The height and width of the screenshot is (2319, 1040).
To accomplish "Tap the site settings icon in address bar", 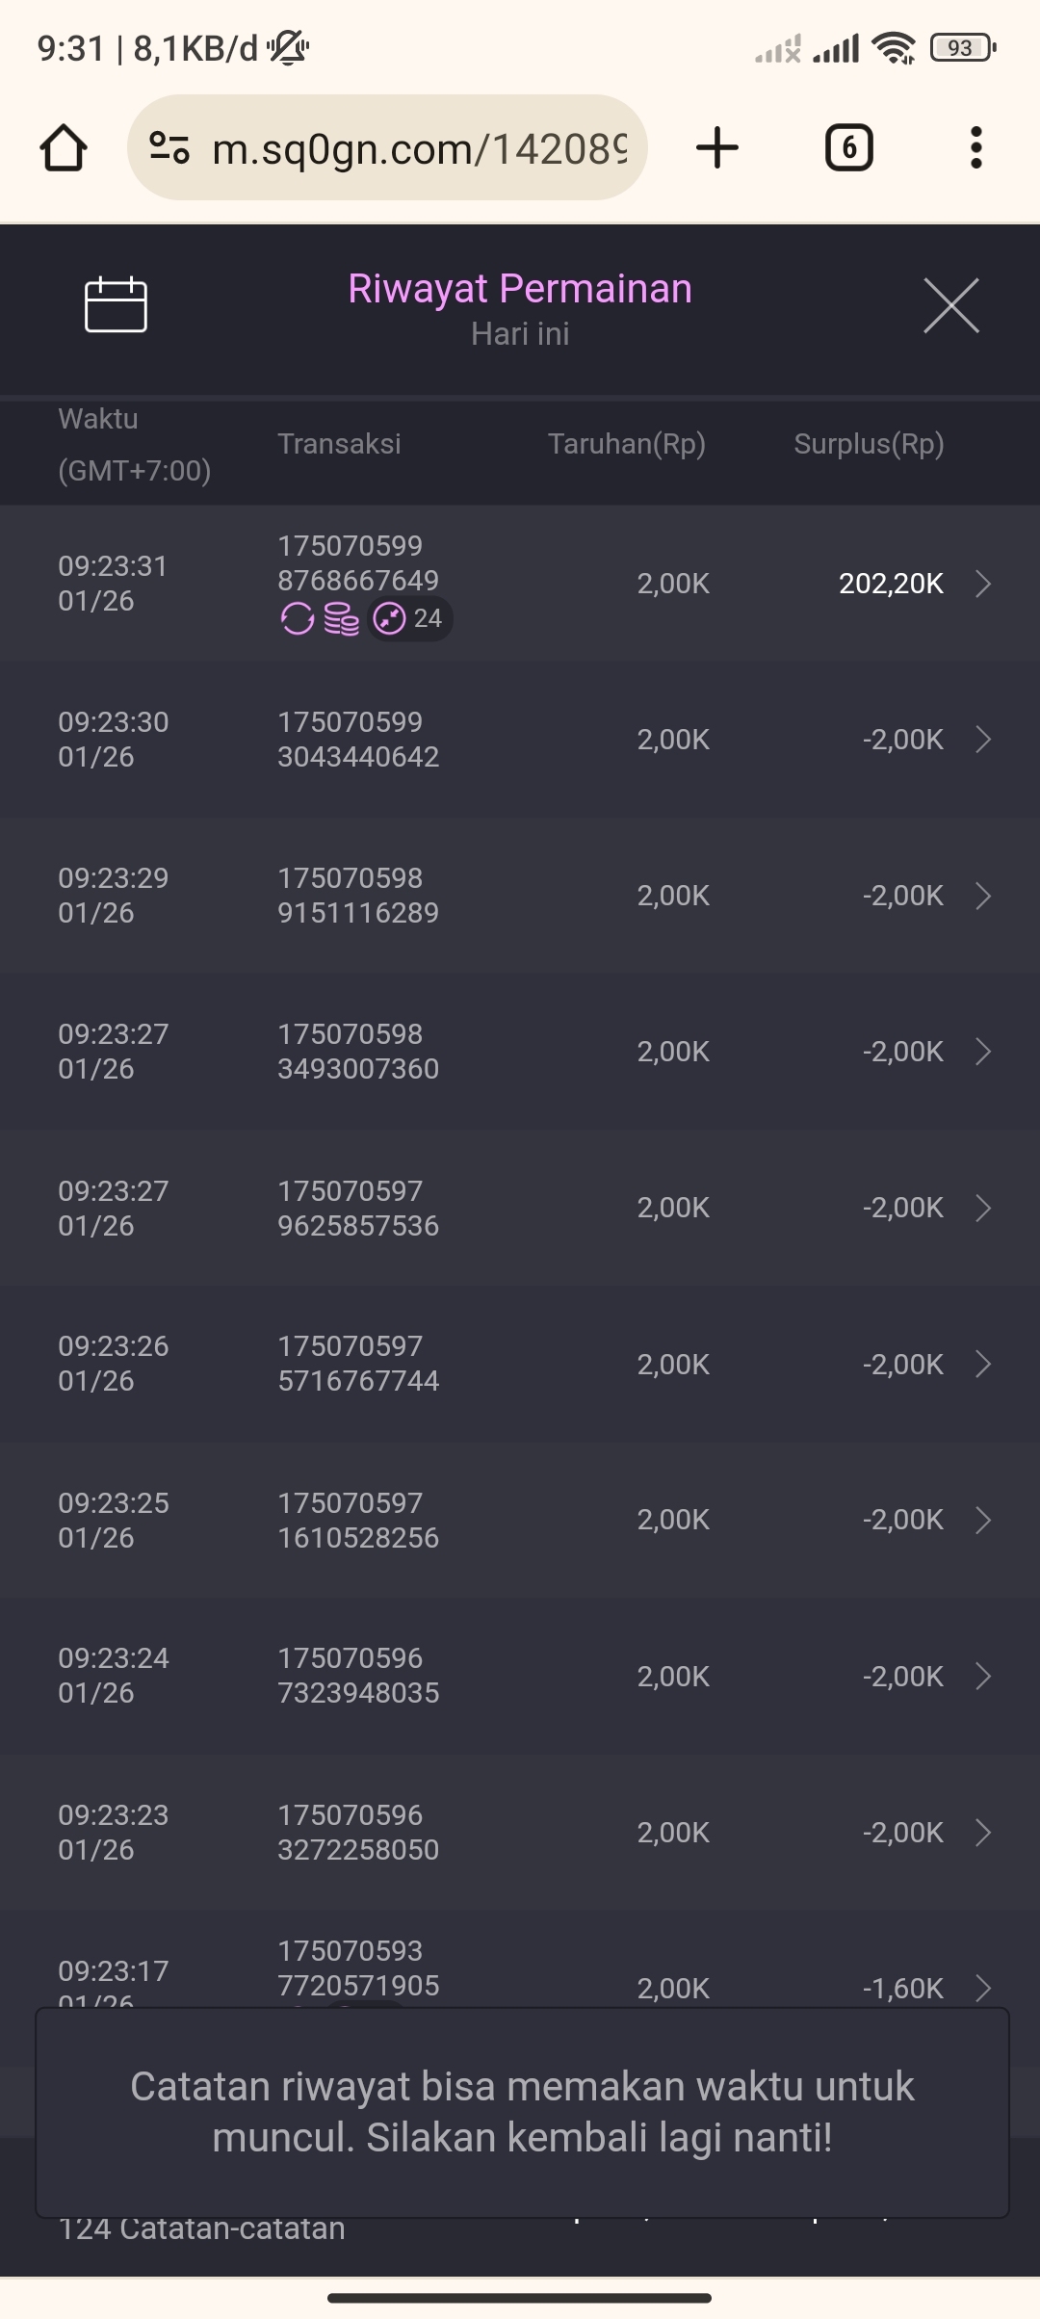I will click(169, 148).
